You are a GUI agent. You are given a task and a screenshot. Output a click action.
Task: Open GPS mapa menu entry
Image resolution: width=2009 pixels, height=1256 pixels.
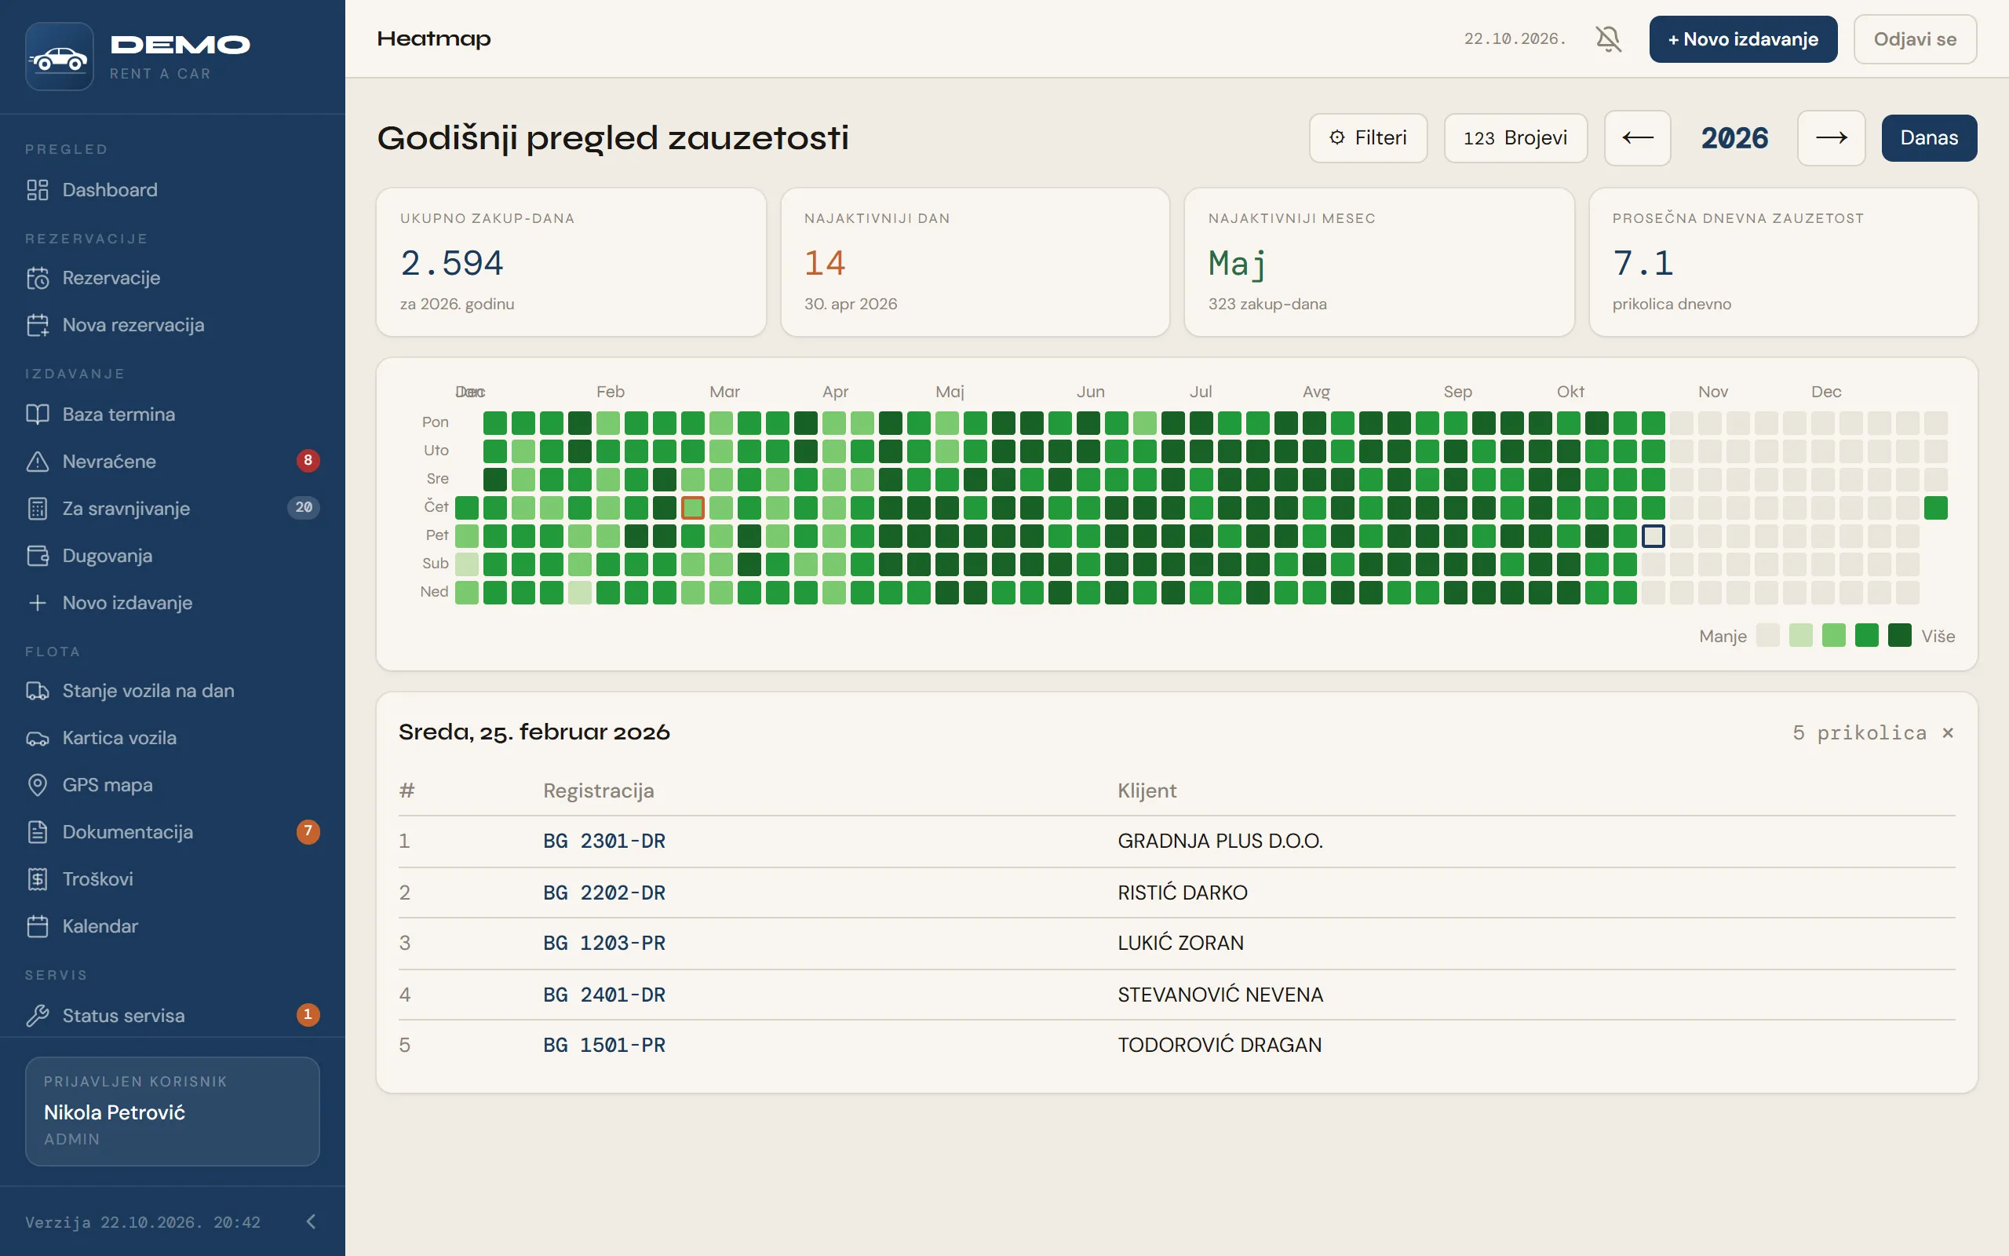pos(173,785)
